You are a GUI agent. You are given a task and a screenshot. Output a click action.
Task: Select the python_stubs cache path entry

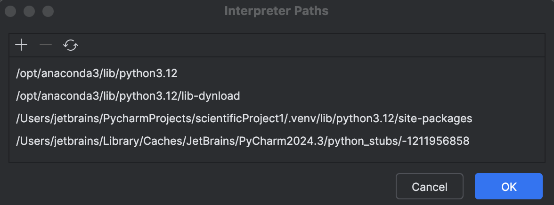277,141
